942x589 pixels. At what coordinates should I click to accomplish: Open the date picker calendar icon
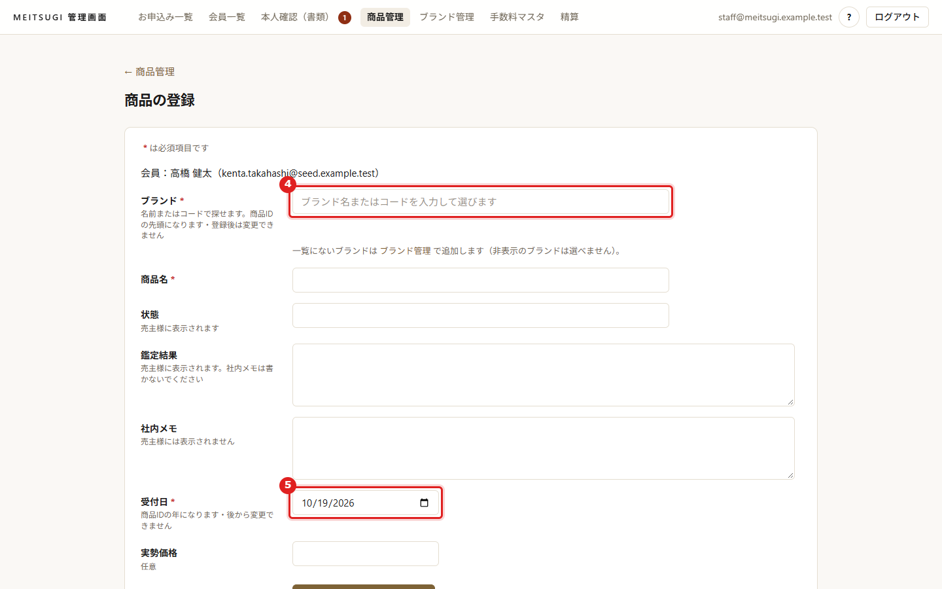(x=424, y=503)
